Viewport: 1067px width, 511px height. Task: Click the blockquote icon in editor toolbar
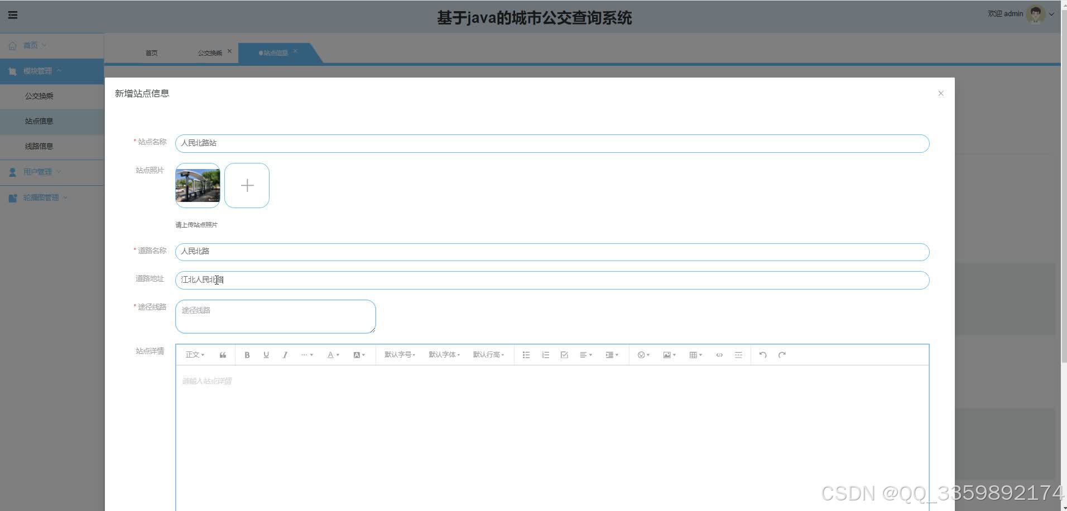click(x=223, y=355)
